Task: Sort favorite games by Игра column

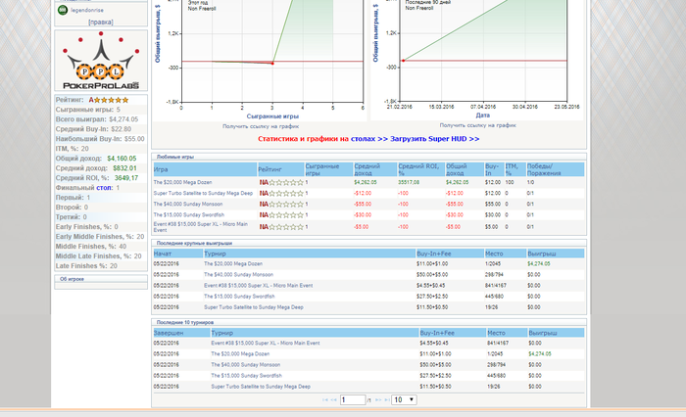Action: (205, 169)
